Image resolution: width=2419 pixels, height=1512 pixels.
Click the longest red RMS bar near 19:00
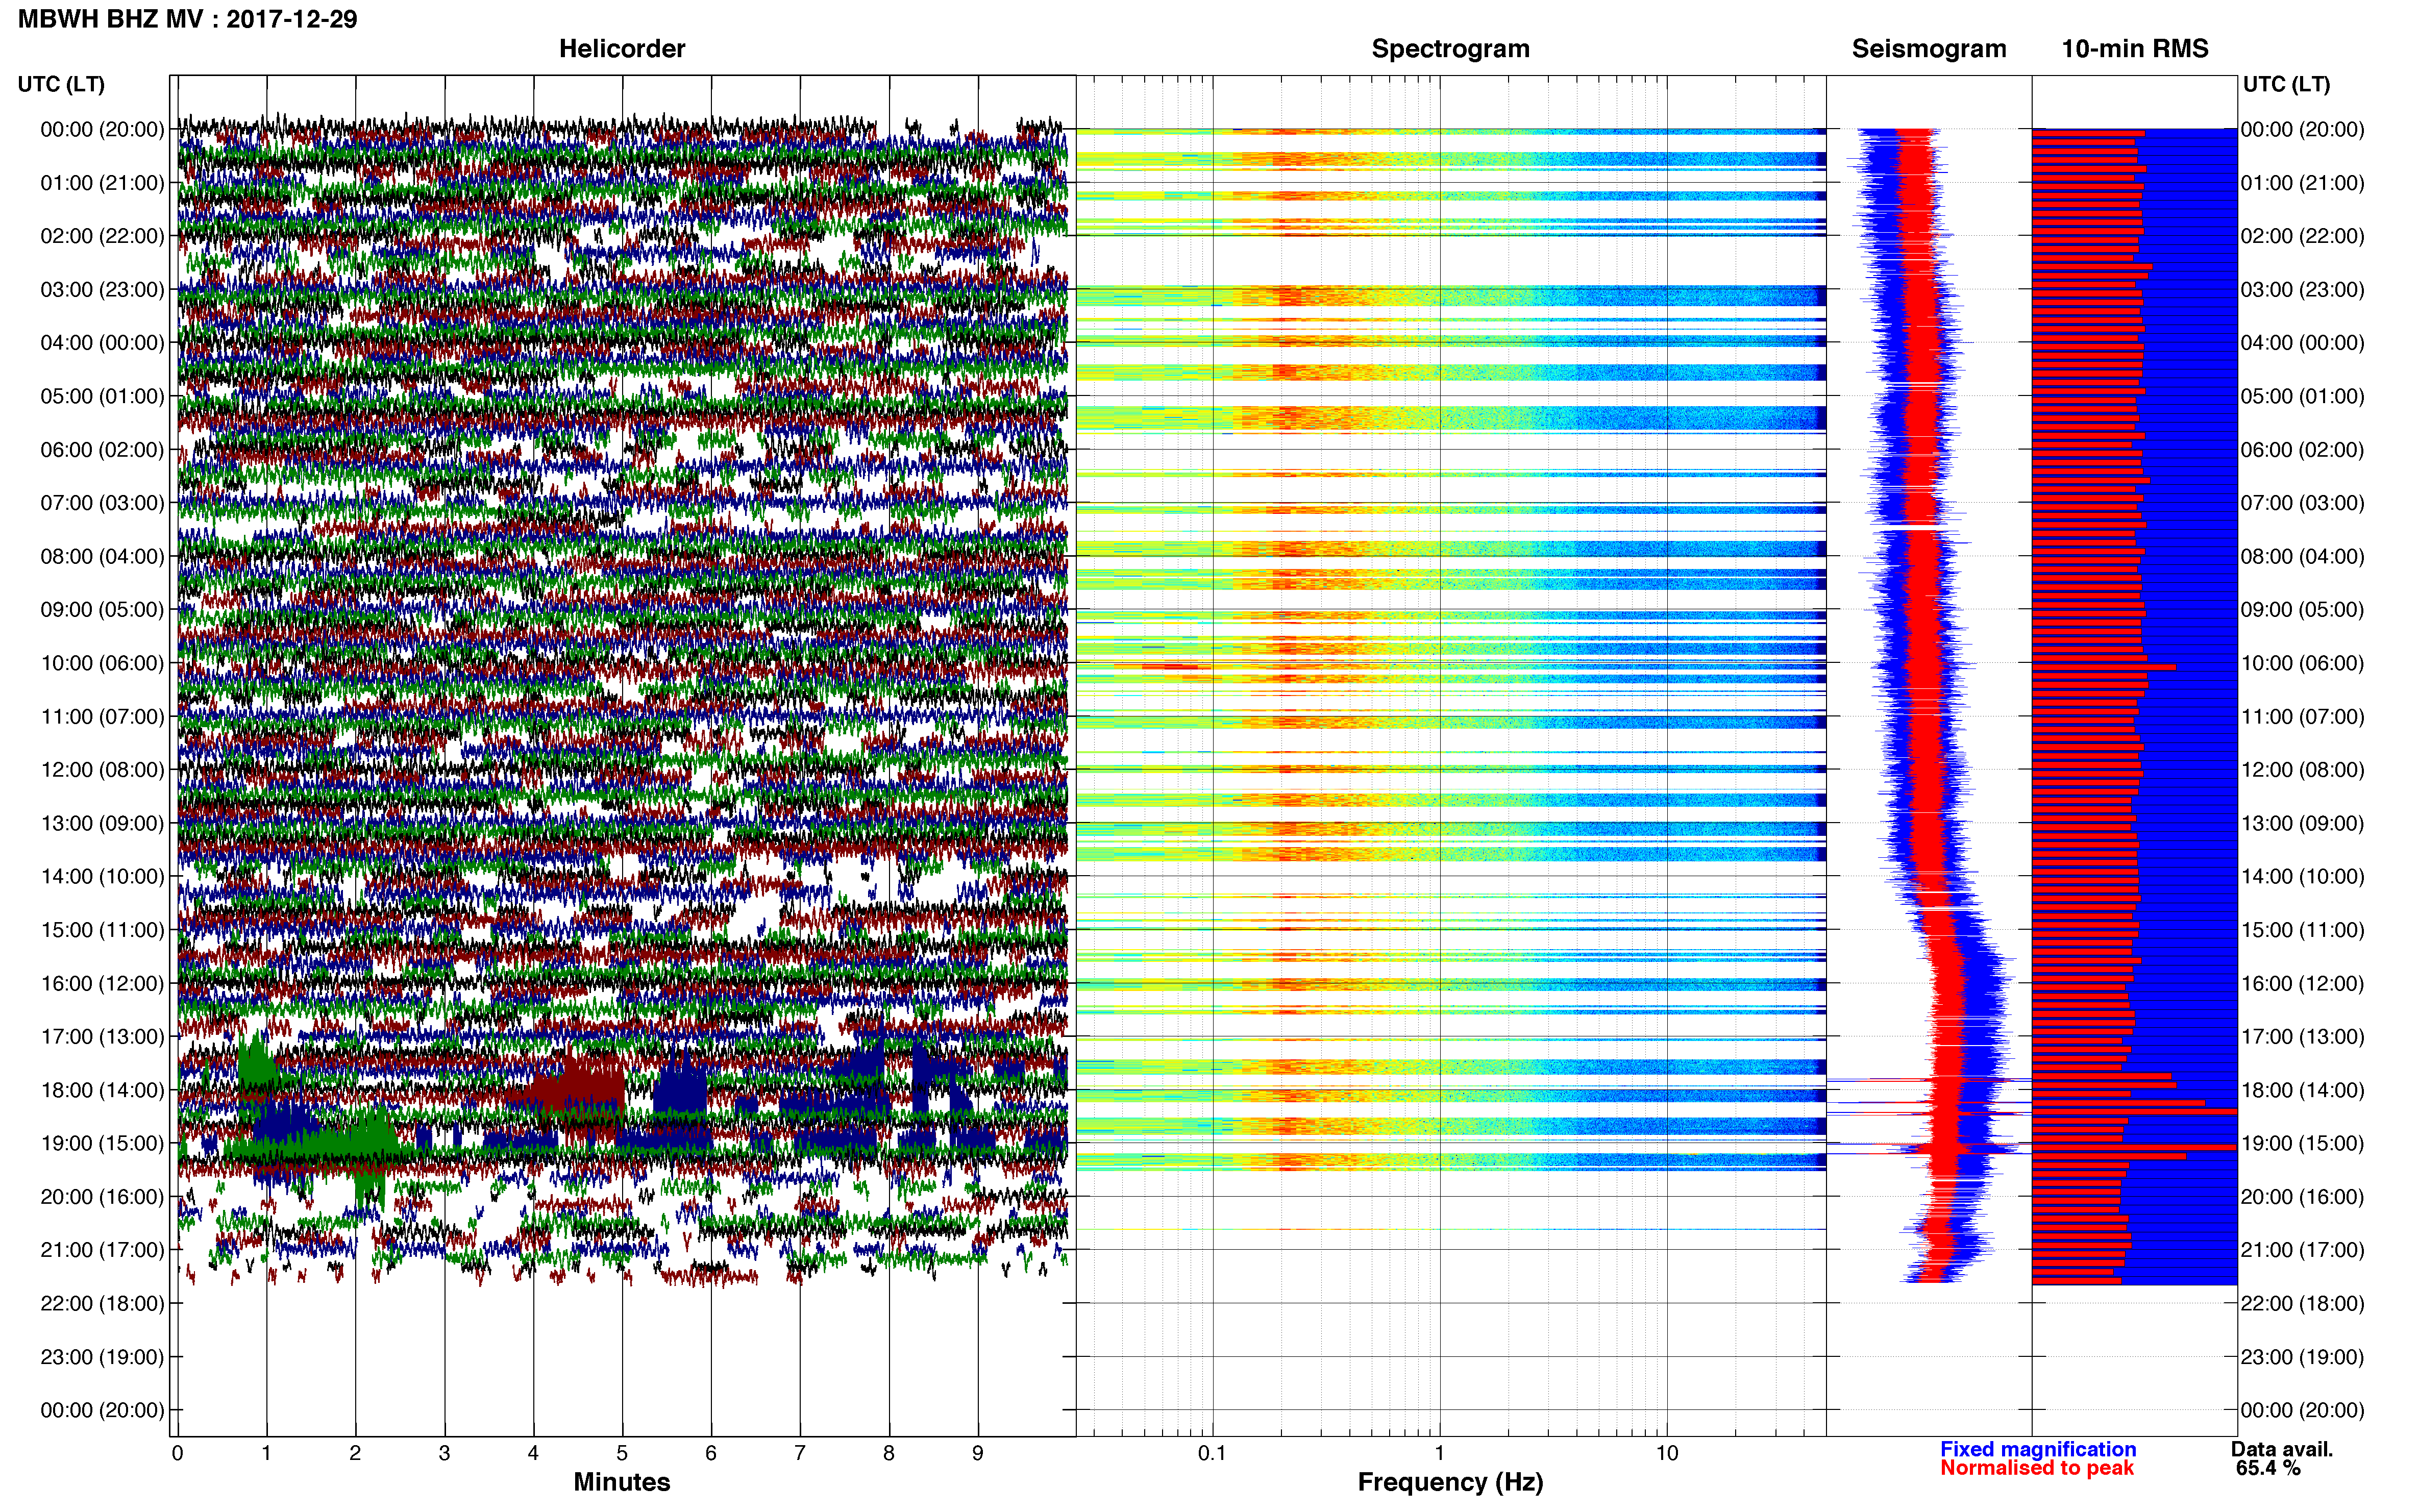coord(2134,1147)
